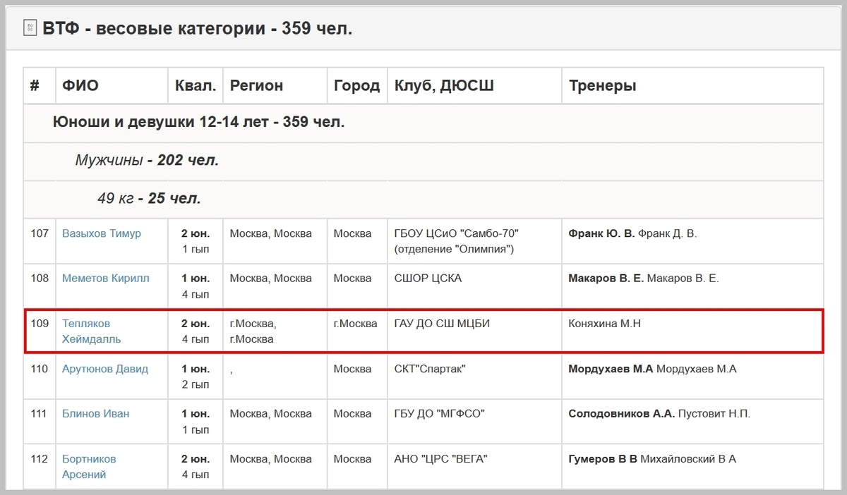This screenshot has width=847, height=495.
Task: Open Тепляков Хеймдалль athlete link
Action: click(92, 331)
